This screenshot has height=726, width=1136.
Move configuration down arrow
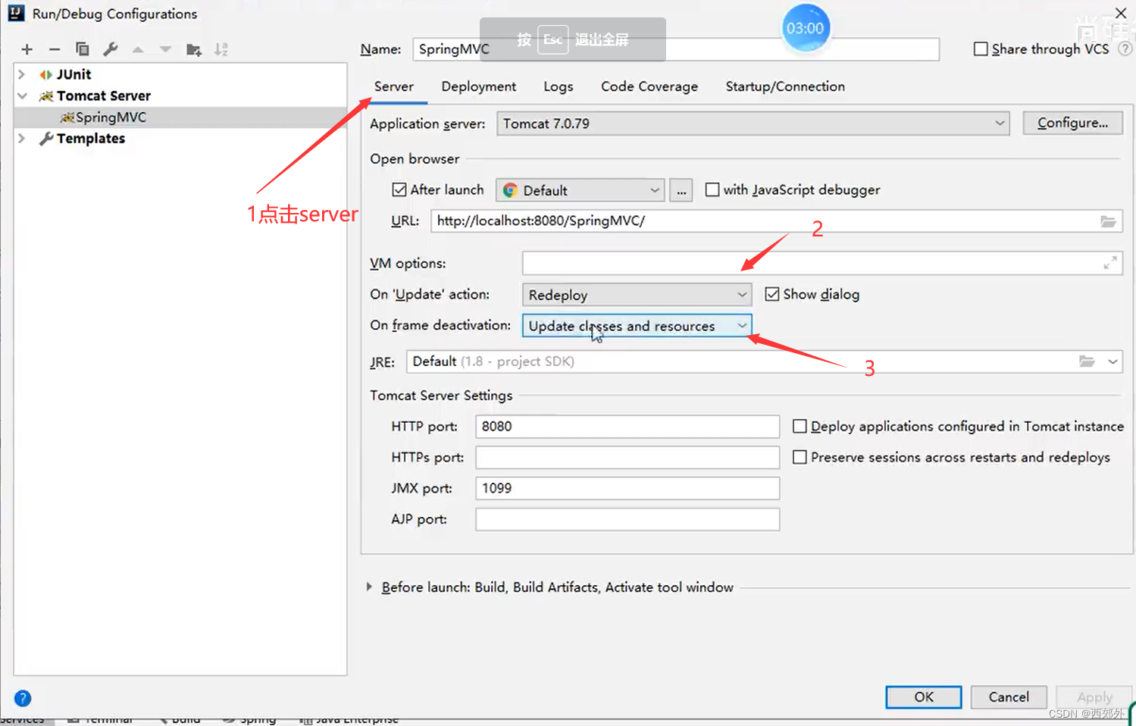(165, 49)
